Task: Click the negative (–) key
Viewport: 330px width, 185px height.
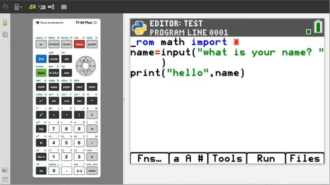Action: [x=79, y=171]
